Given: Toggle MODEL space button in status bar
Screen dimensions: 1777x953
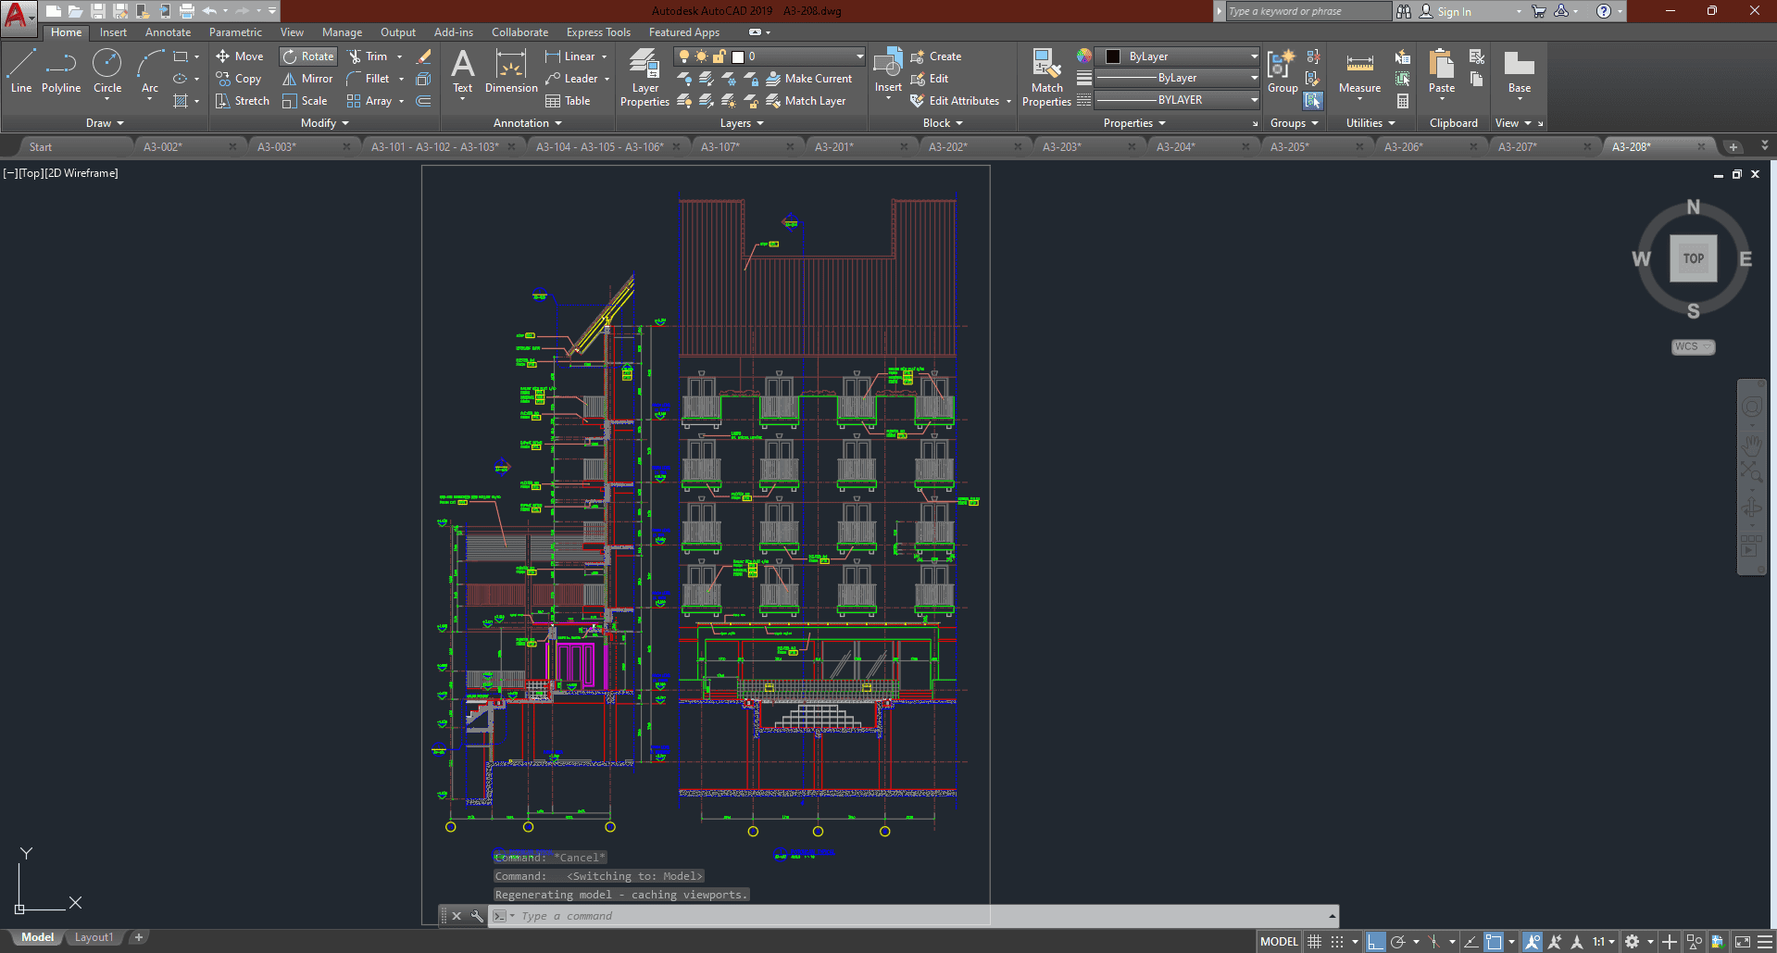Looking at the screenshot, I should (1279, 942).
